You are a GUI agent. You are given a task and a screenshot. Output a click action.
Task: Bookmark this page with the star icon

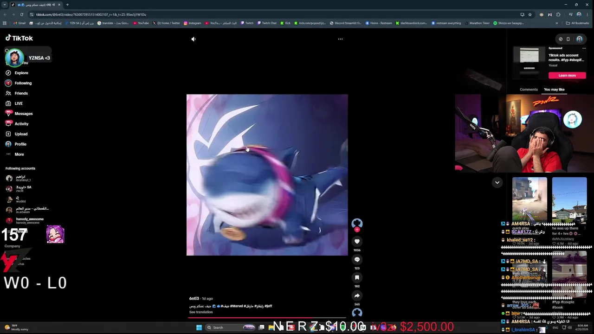pos(529,14)
